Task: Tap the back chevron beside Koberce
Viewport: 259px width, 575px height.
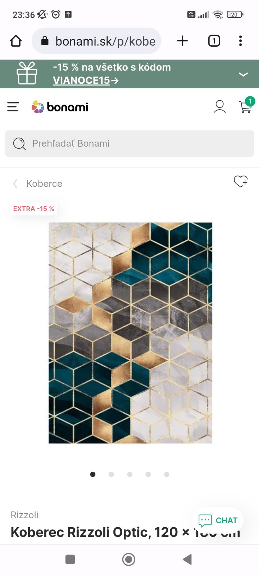Action: pyautogui.click(x=15, y=184)
